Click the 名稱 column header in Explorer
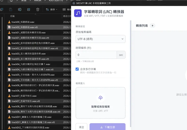187x130 pixels. coord(12,16)
